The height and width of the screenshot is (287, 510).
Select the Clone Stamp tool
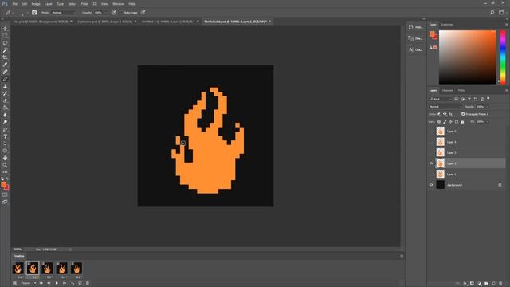point(5,86)
